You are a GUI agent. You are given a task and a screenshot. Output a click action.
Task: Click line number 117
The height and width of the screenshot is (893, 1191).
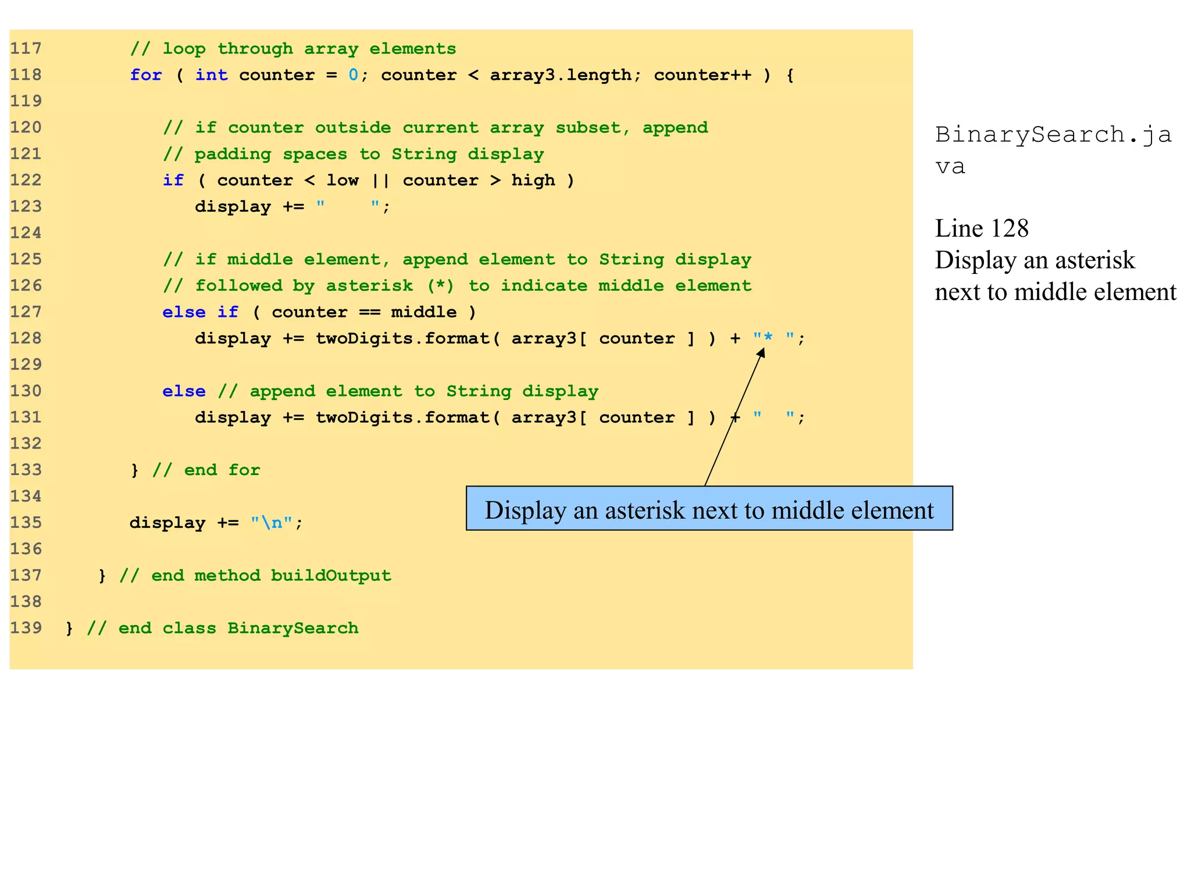point(26,48)
